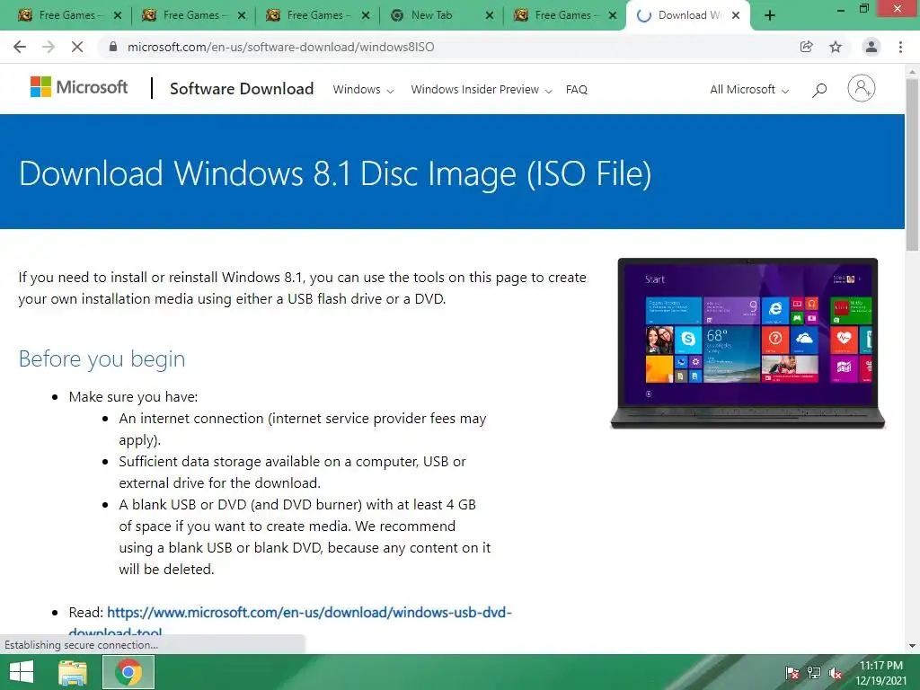The image size is (920, 690).
Task: Open the FAQ nav link
Action: coord(576,90)
